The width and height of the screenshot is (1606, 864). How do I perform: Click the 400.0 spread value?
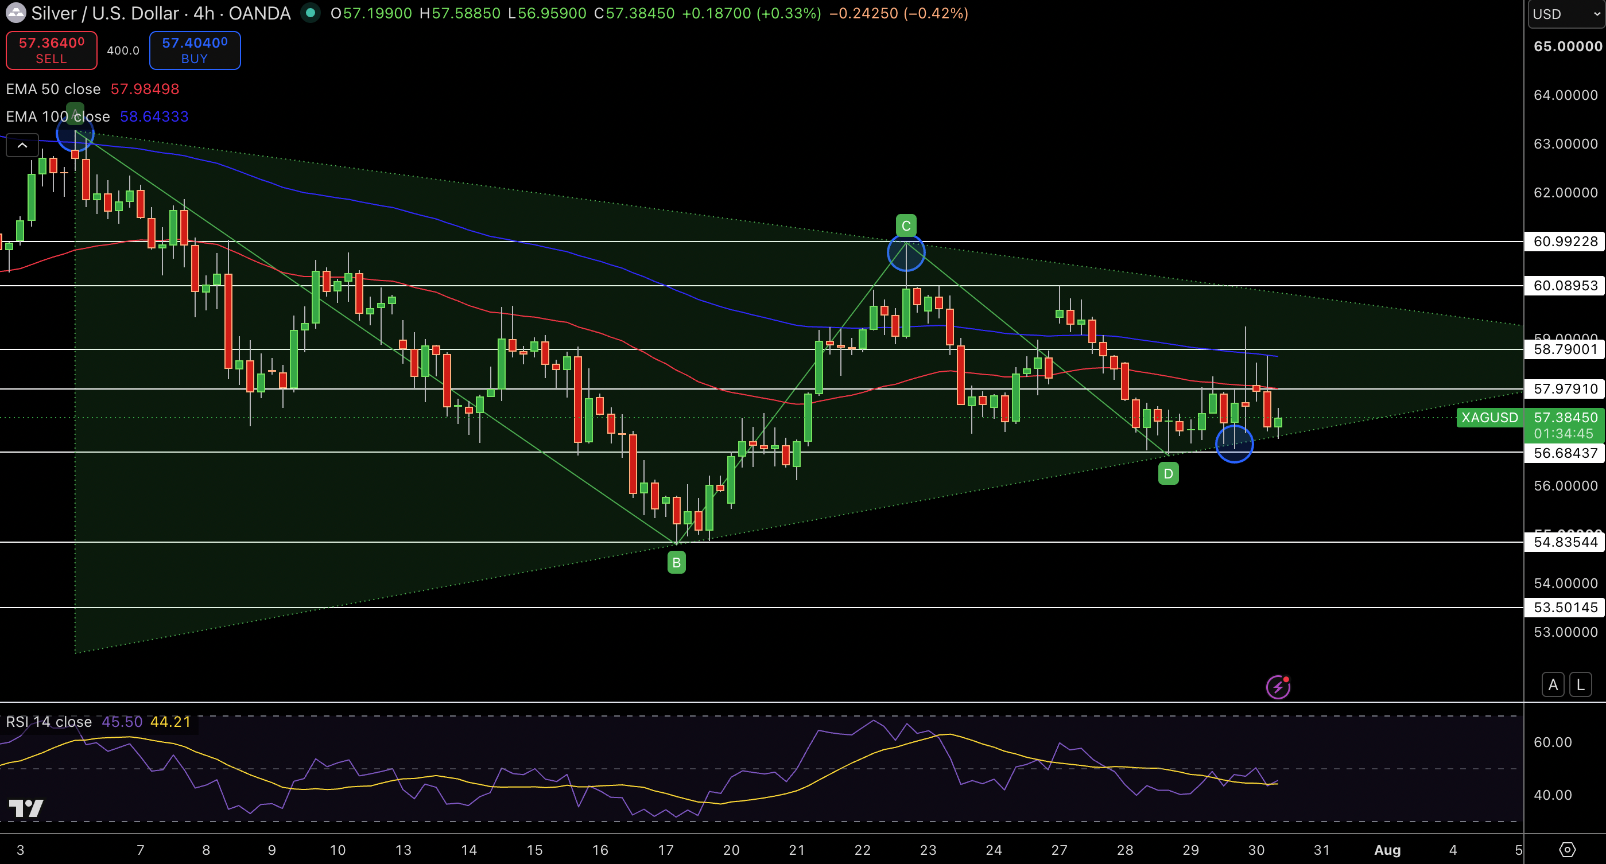[123, 50]
